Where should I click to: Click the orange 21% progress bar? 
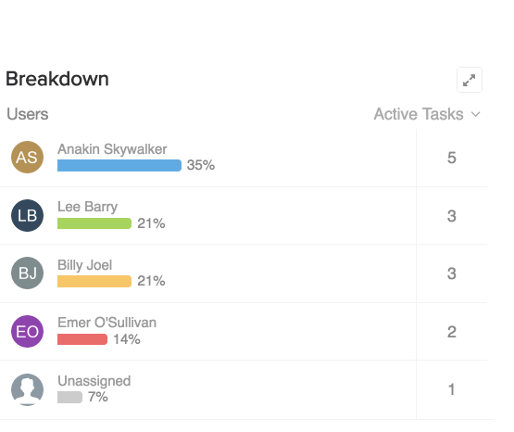tap(94, 282)
